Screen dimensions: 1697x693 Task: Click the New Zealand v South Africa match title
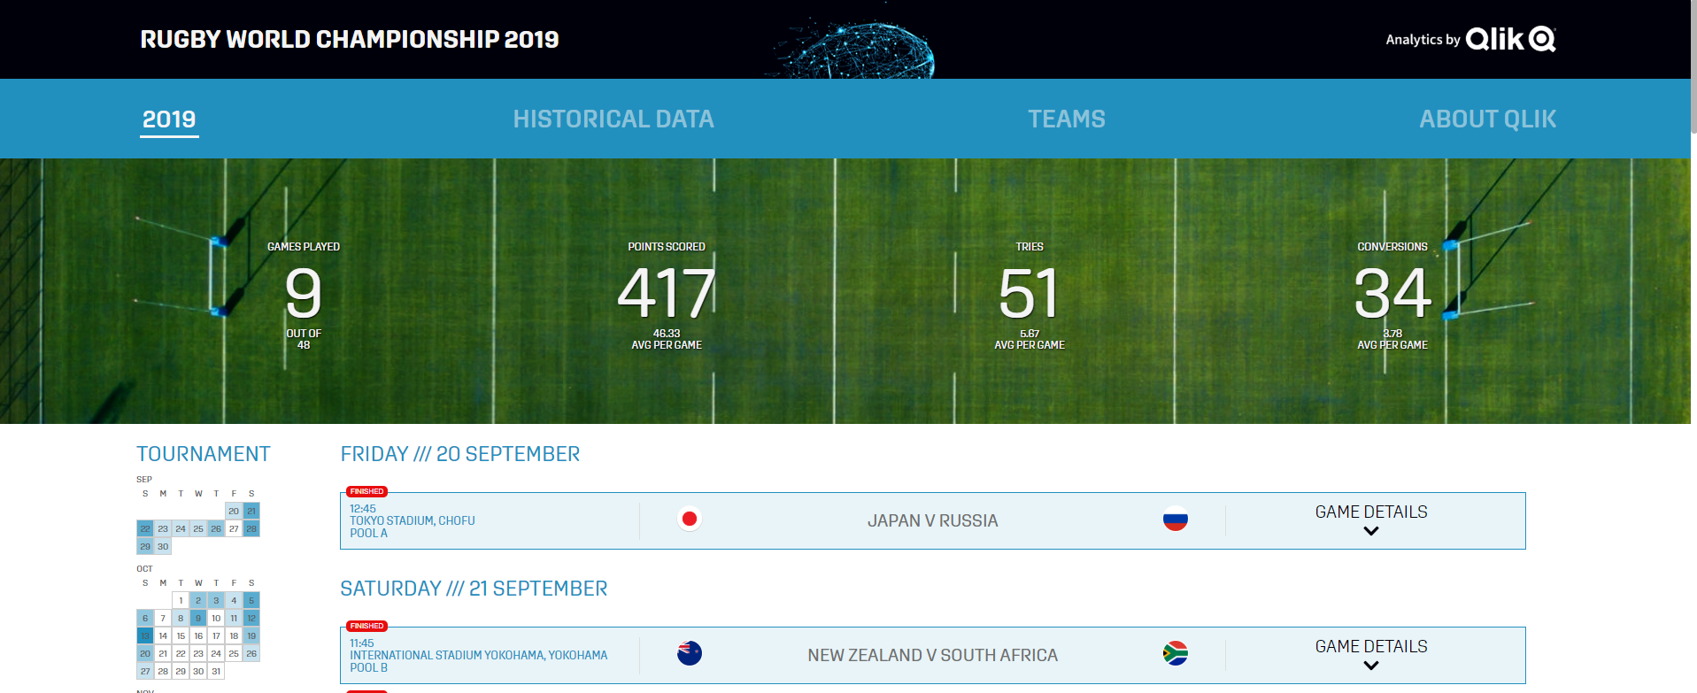pyautogui.click(x=933, y=655)
